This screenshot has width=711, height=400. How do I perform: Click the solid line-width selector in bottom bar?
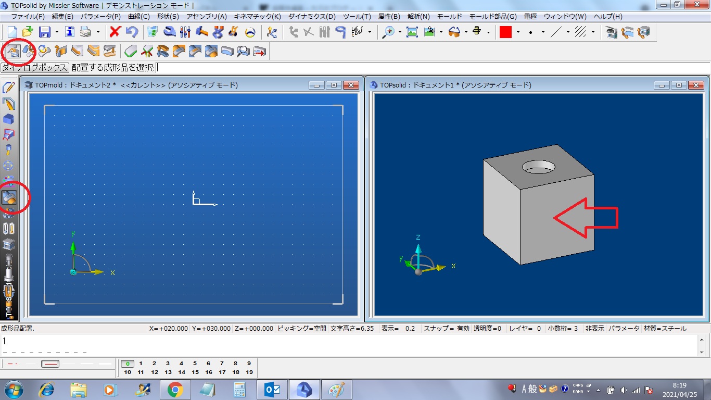coord(50,364)
